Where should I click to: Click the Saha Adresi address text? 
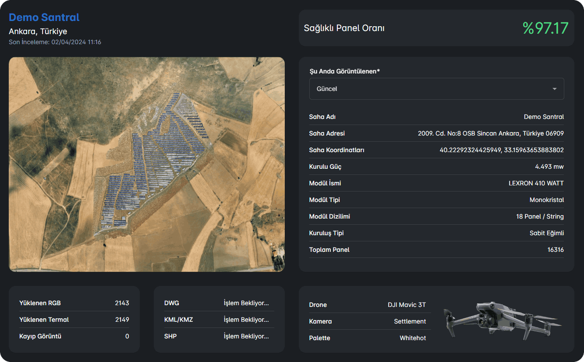point(490,133)
